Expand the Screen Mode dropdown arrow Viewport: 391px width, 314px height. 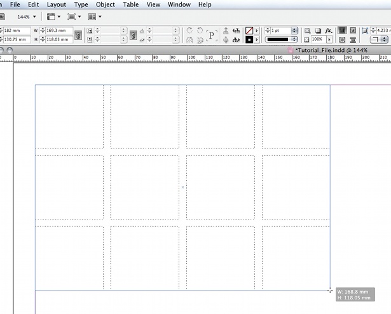(79, 16)
